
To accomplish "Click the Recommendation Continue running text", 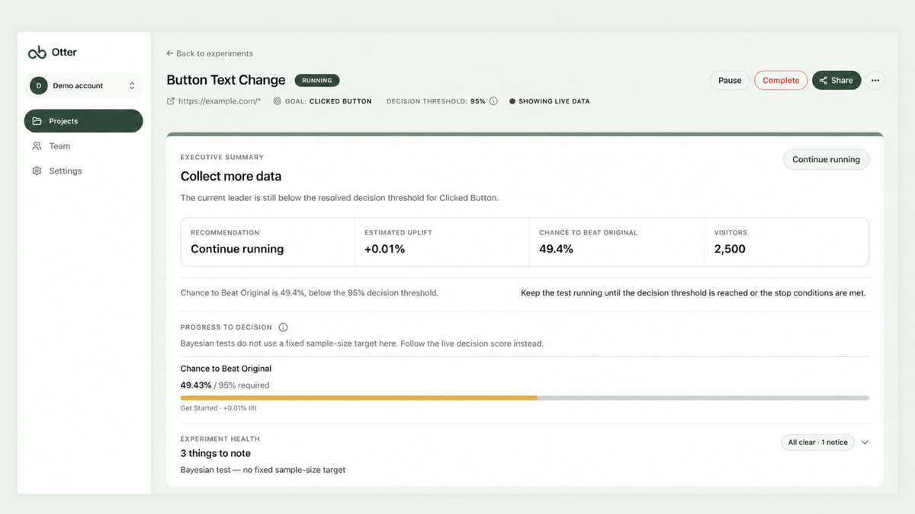I will coord(237,249).
